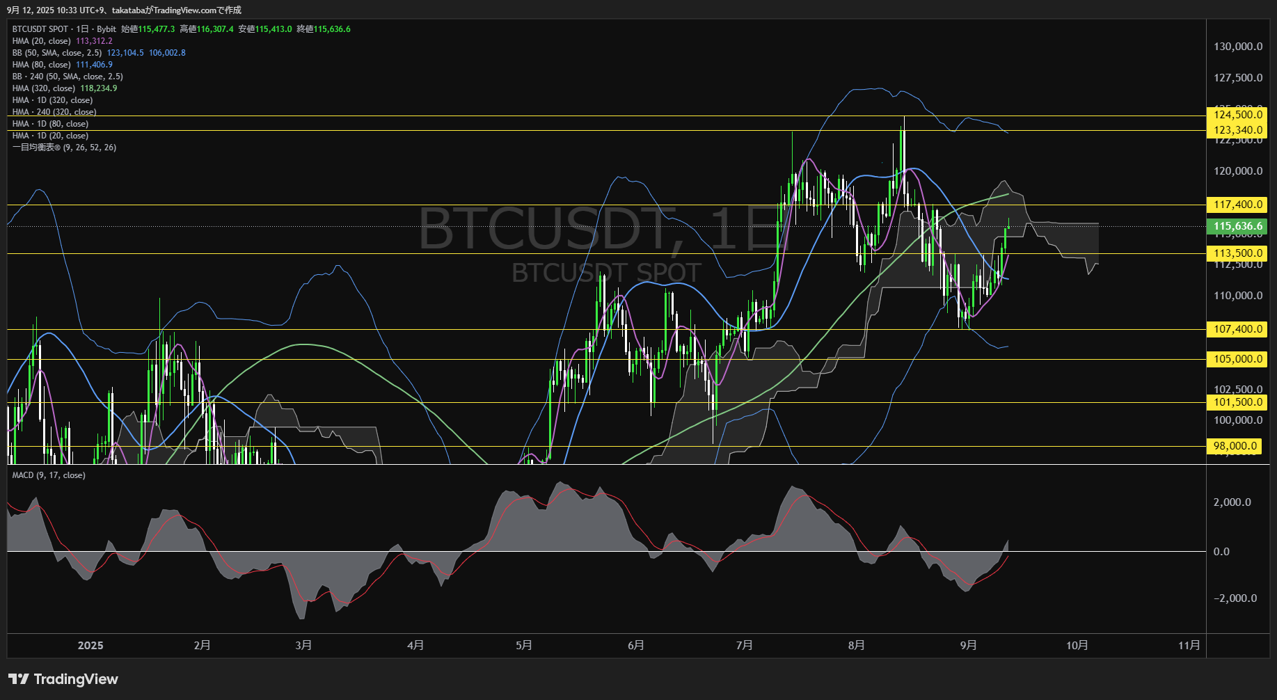Click the snapshot date and author header text
The height and width of the screenshot is (700, 1277).
coord(125,10)
